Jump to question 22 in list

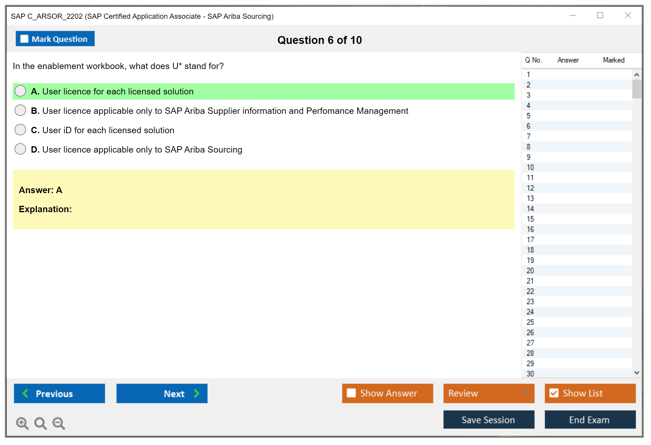click(530, 291)
